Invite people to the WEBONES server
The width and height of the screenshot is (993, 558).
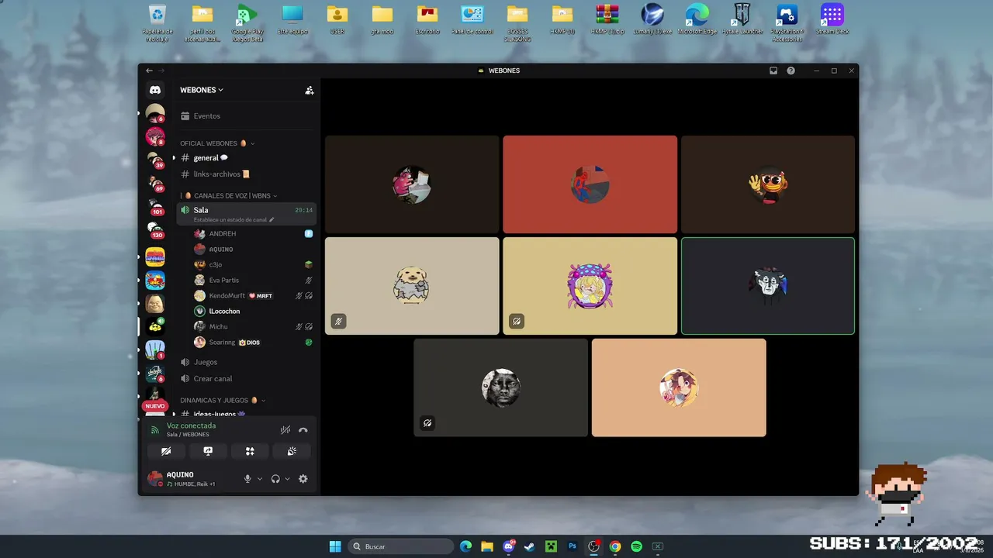(310, 90)
